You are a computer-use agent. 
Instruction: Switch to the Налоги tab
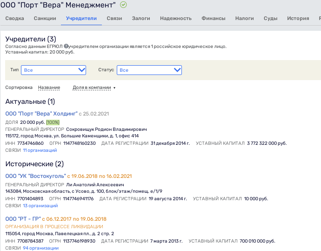pos(245,19)
